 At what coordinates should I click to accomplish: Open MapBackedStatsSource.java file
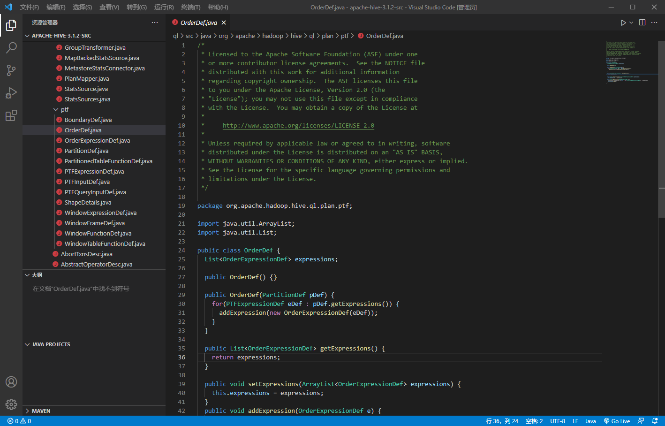click(102, 58)
